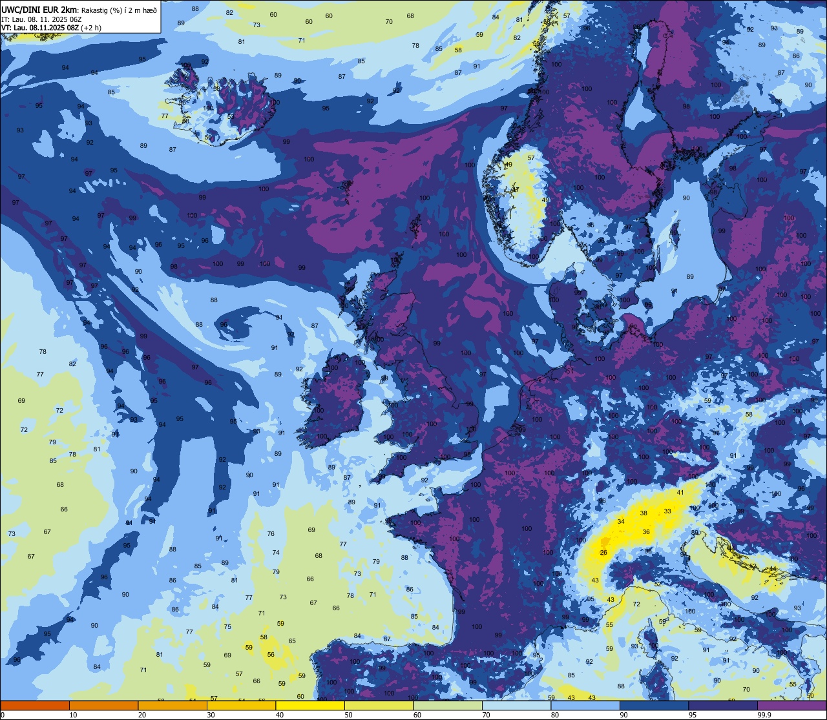Click the value "44" on the Croatian coast

pyautogui.click(x=773, y=569)
